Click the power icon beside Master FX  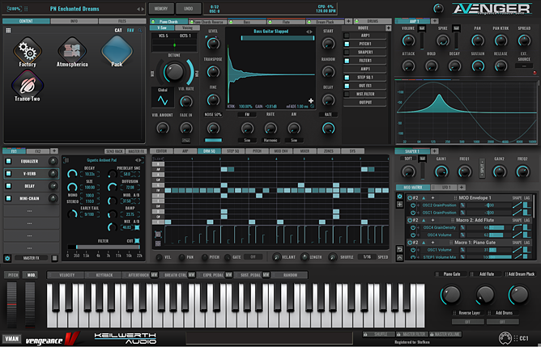pyautogui.click(x=7, y=258)
